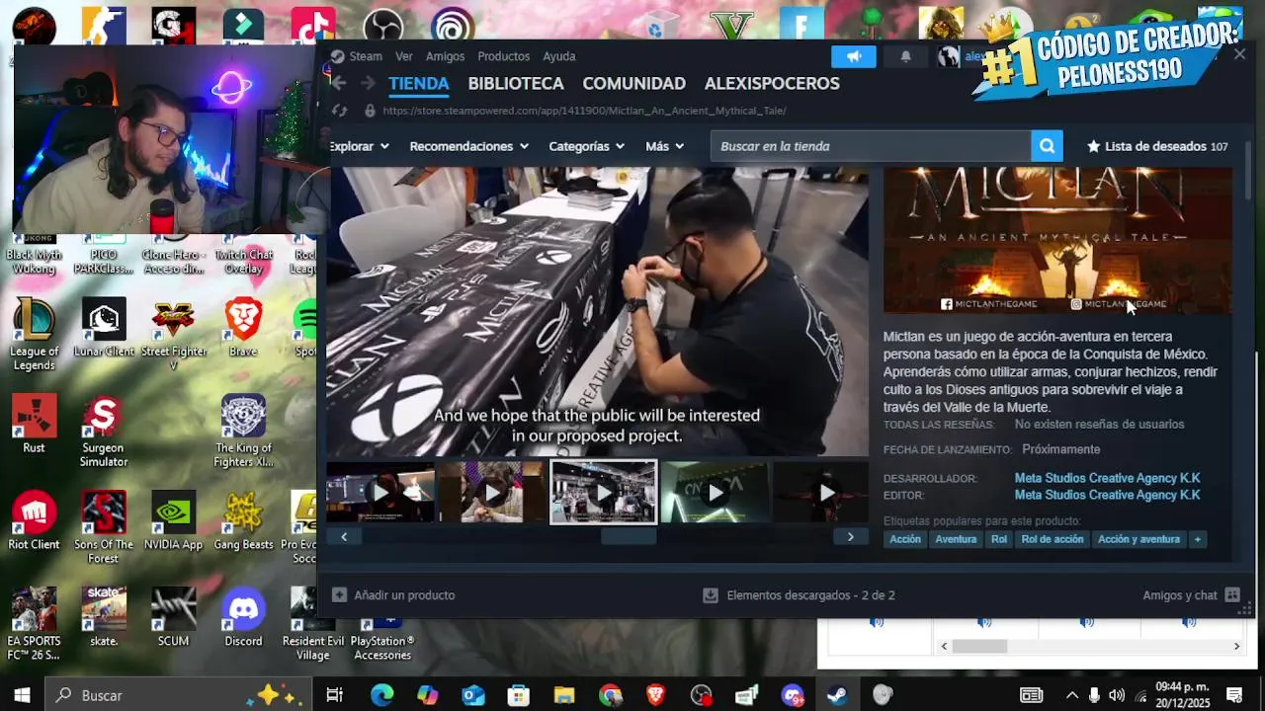The height and width of the screenshot is (711, 1265).
Task: Select the Surgeon Simulator desktop icon
Action: 104,432
